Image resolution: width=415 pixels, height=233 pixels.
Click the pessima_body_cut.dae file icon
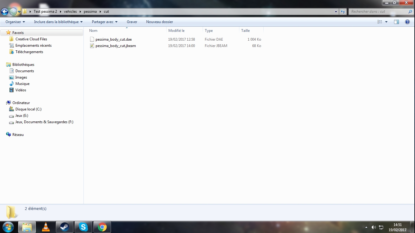(x=92, y=39)
